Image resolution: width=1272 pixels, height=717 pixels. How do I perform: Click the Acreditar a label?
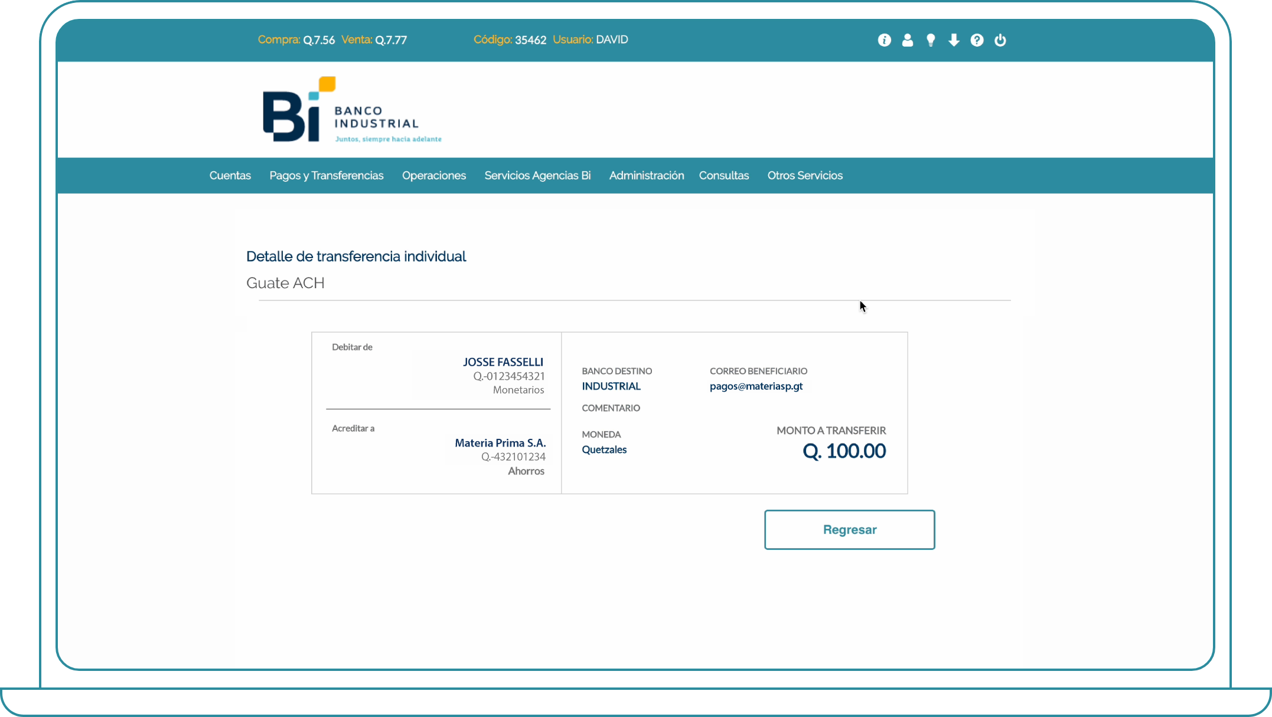coord(353,428)
